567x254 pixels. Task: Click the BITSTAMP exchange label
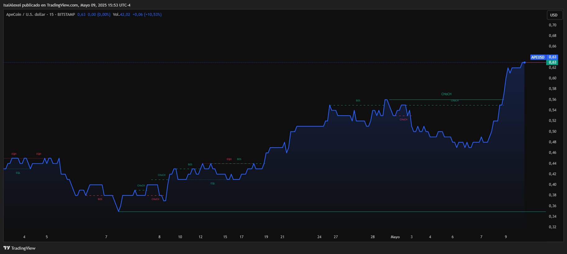(66, 15)
